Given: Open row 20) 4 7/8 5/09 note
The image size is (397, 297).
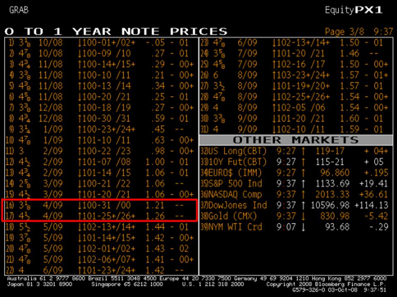Looking at the screenshot, I should [x=101, y=248].
